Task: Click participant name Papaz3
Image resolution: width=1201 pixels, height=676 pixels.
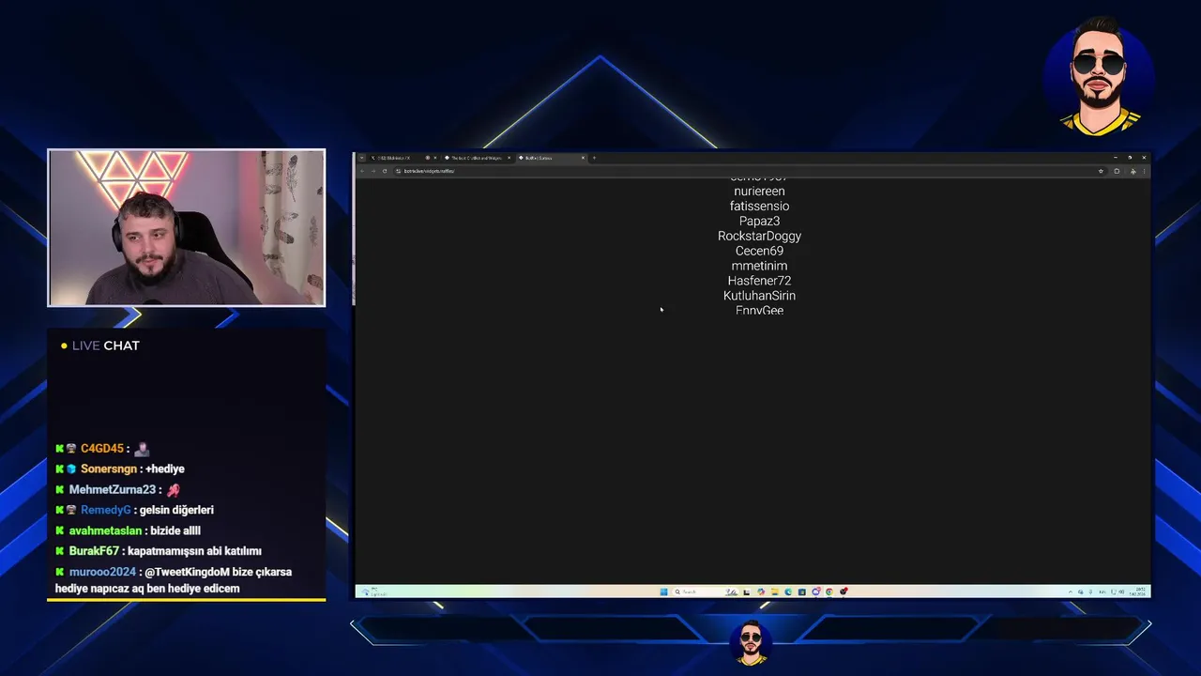Action: point(759,222)
